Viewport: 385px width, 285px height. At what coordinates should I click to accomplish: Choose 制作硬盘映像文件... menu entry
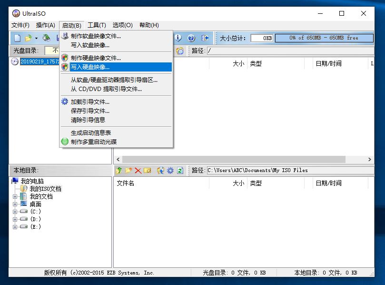coord(117,58)
